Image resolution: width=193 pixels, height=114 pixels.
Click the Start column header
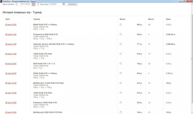tap(7, 19)
